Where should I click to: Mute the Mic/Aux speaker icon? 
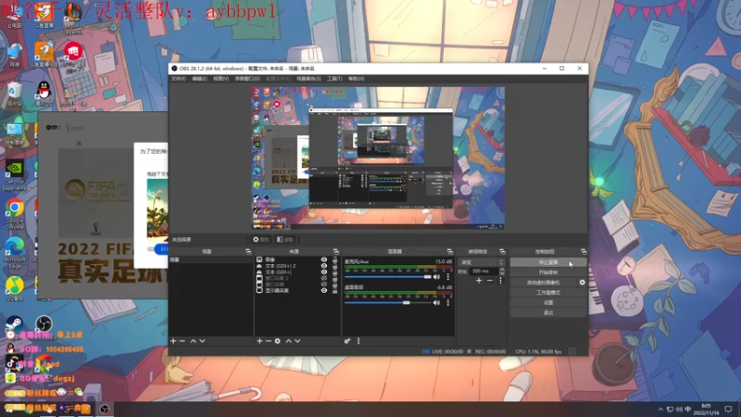[436, 276]
